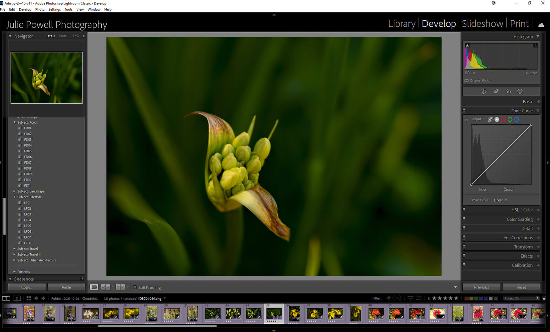
Task: Open the Masking tool
Action: [x=520, y=91]
